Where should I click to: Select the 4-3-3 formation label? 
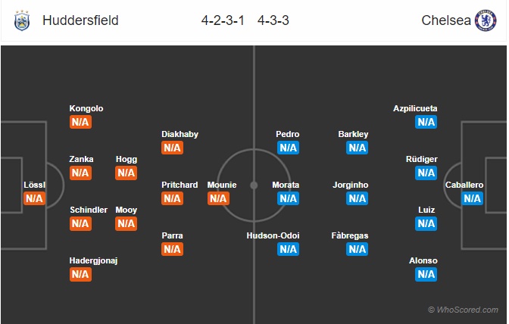point(273,20)
